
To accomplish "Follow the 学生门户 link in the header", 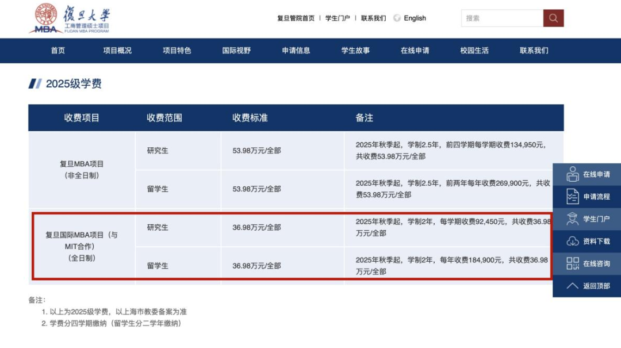I will 338,18.
